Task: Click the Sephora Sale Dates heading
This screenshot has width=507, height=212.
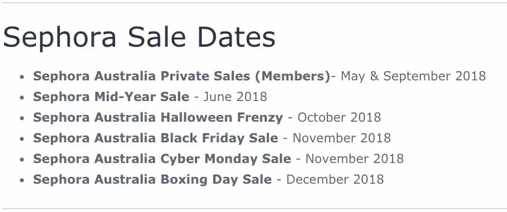Action: 139,37
